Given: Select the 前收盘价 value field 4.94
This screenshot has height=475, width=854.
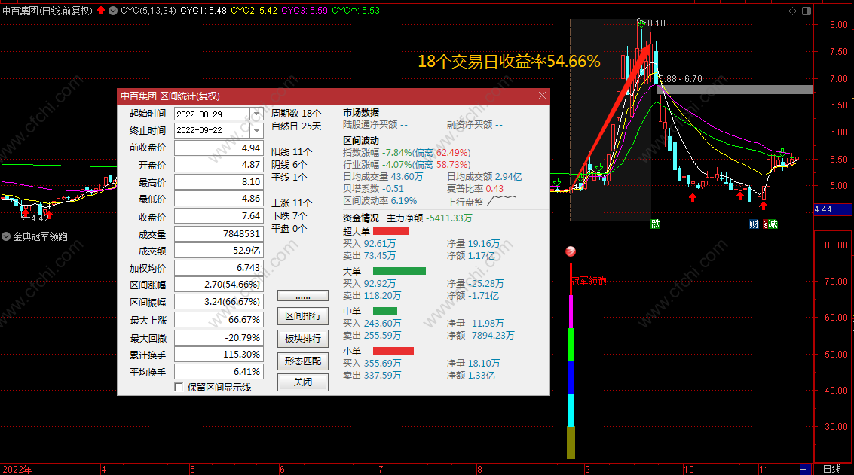Looking at the screenshot, I should pos(219,148).
